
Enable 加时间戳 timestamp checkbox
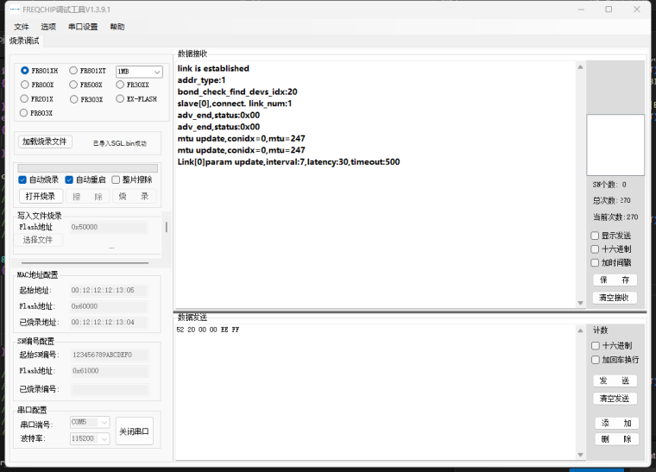595,262
